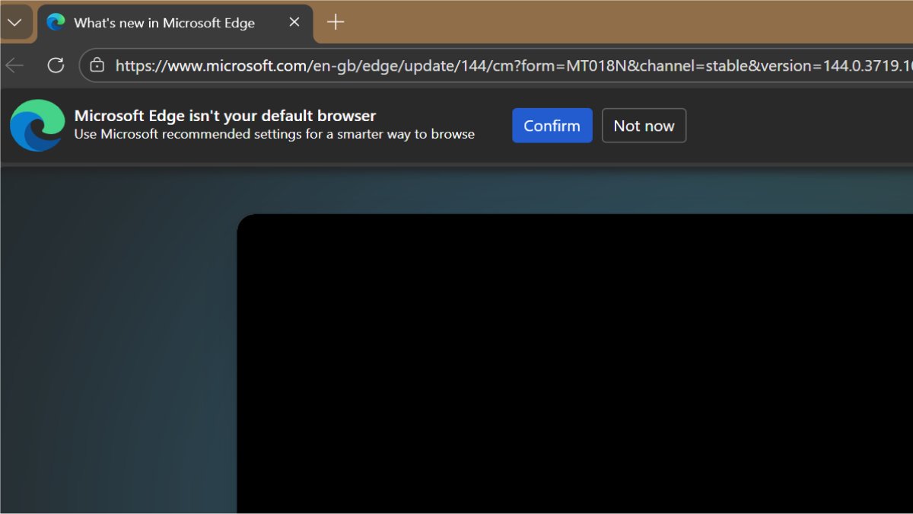Image resolution: width=913 pixels, height=514 pixels.
Task: Click the Edge favicon on the tab
Action: click(x=56, y=22)
